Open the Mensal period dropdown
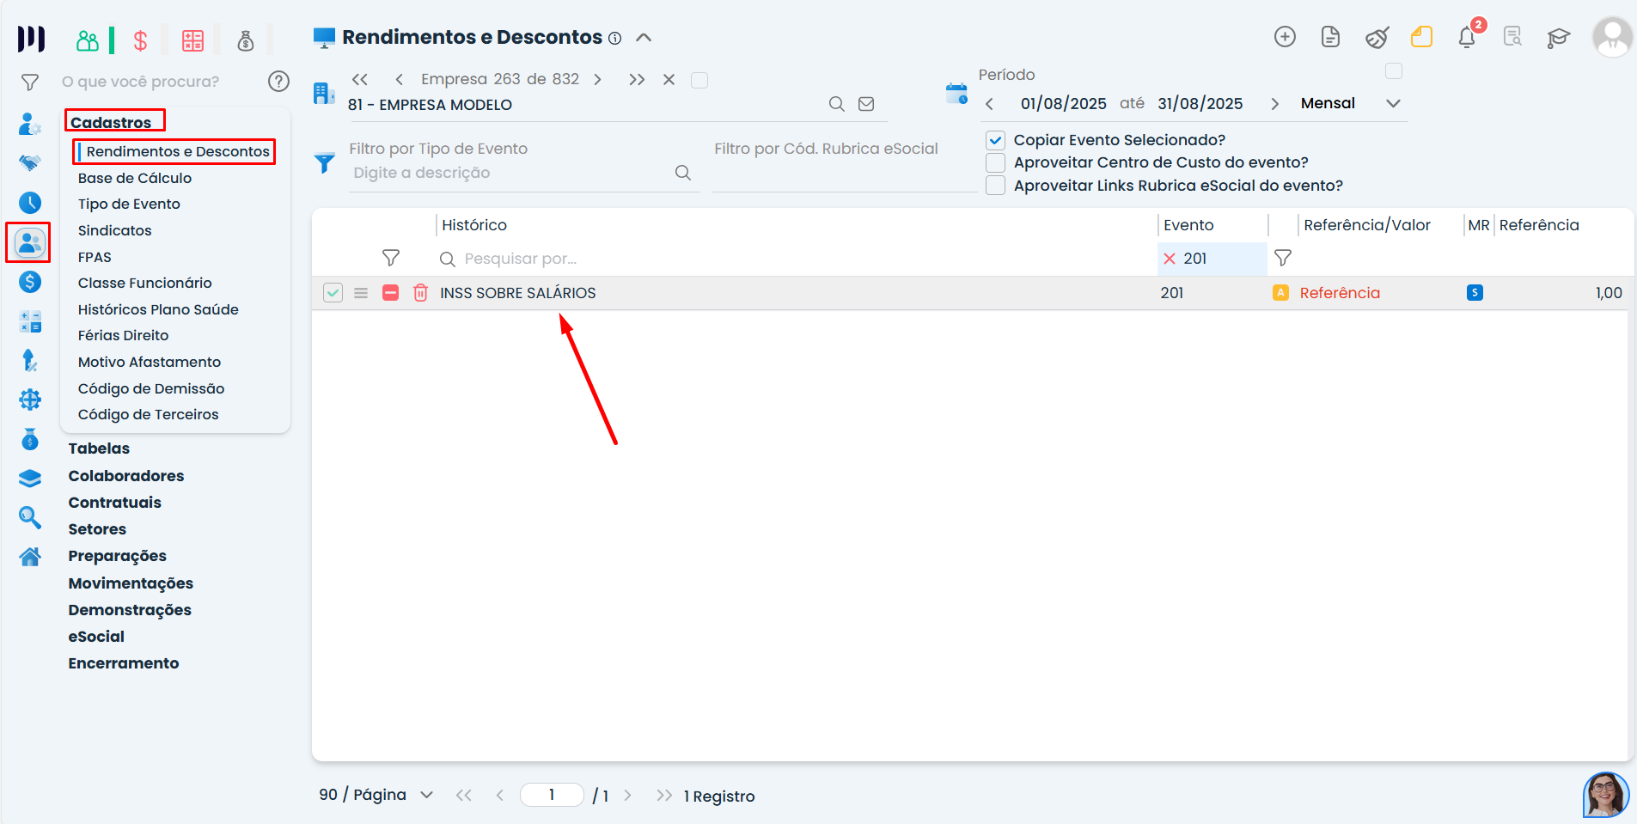1637x824 pixels. (1351, 103)
